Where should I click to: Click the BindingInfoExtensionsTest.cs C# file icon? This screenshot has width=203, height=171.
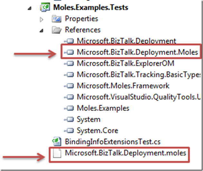[57, 141]
